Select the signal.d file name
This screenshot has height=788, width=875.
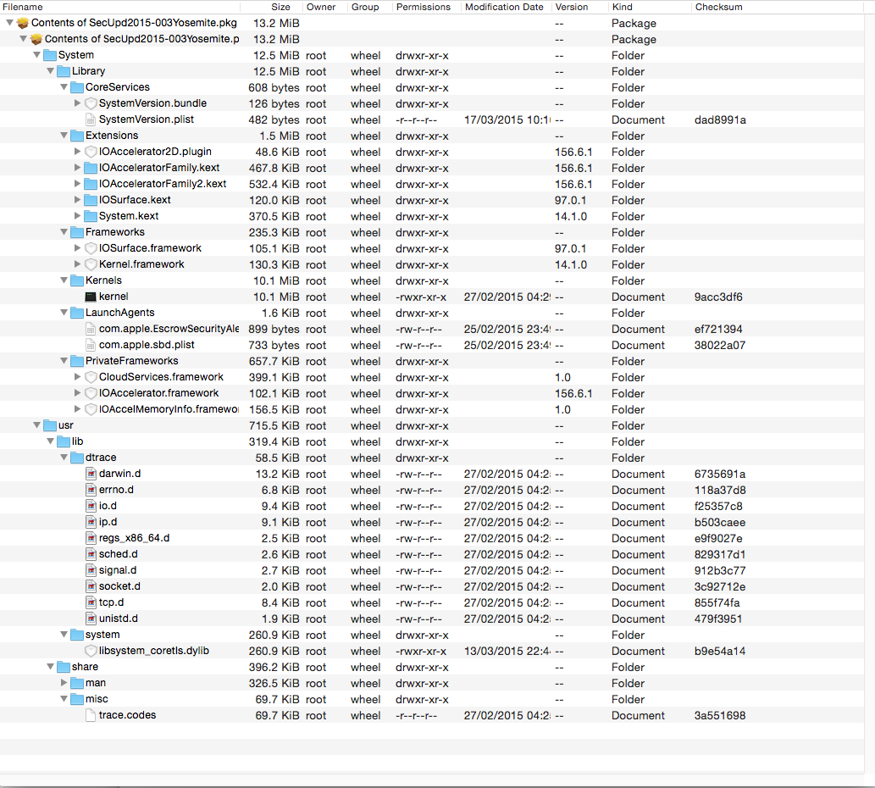(x=118, y=570)
